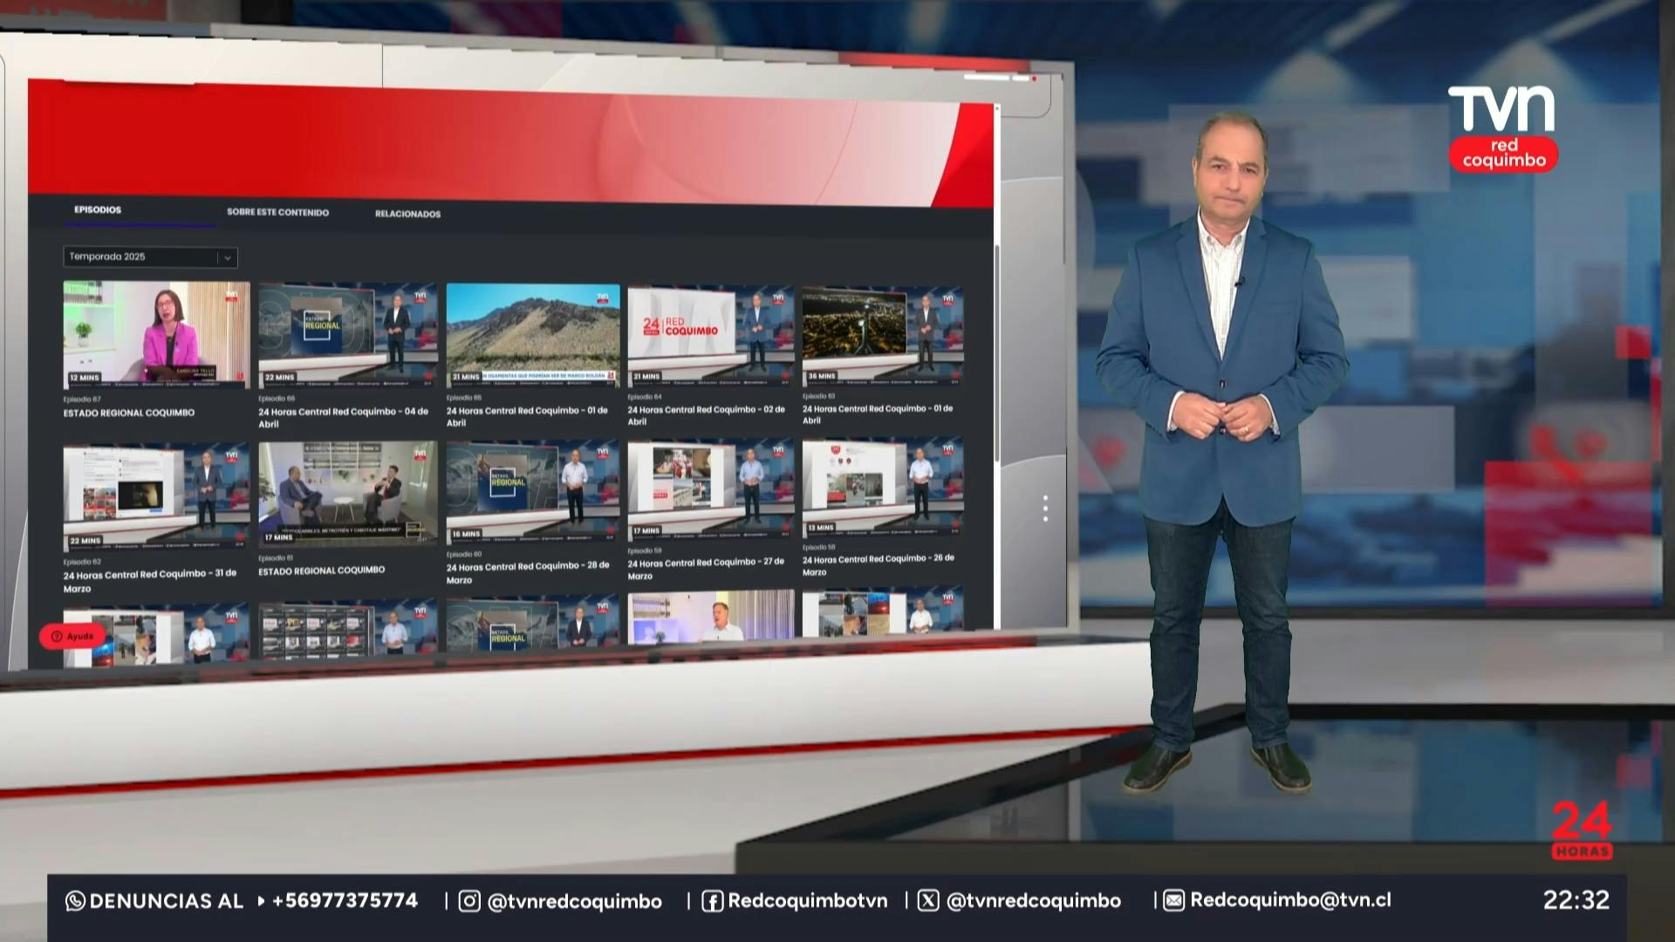Click the Facebook icon in the ticker
The width and height of the screenshot is (1675, 942).
(712, 901)
